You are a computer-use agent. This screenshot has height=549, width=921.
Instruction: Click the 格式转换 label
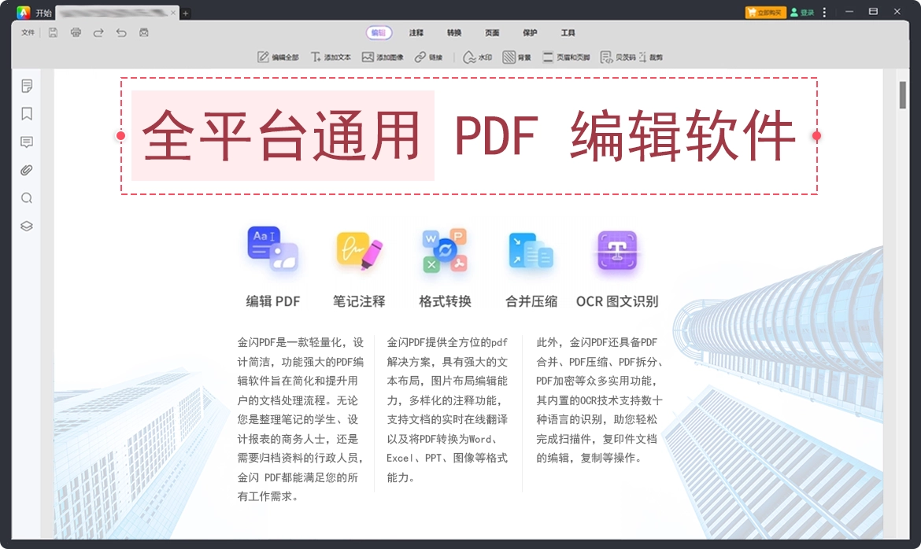click(x=445, y=301)
